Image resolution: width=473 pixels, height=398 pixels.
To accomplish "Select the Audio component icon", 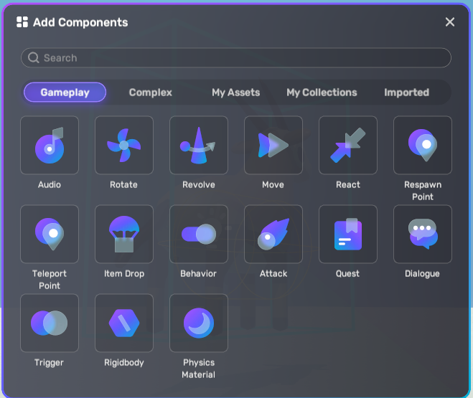I will (x=50, y=146).
